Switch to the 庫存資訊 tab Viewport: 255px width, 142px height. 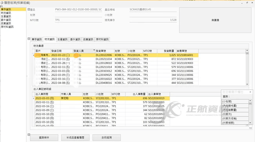37,39
